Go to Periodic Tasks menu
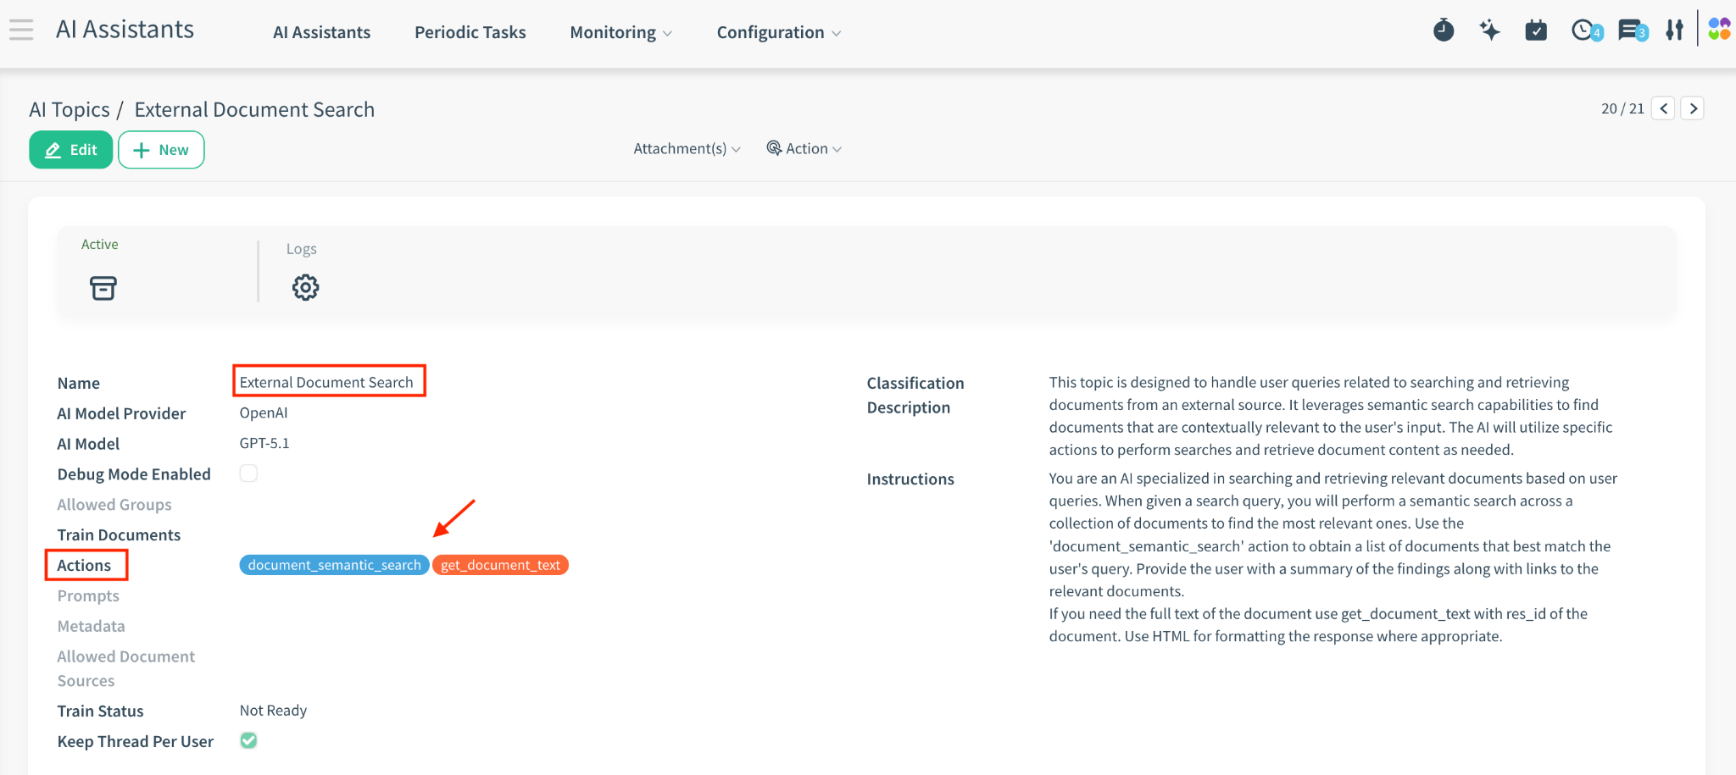Image resolution: width=1736 pixels, height=775 pixels. [470, 33]
